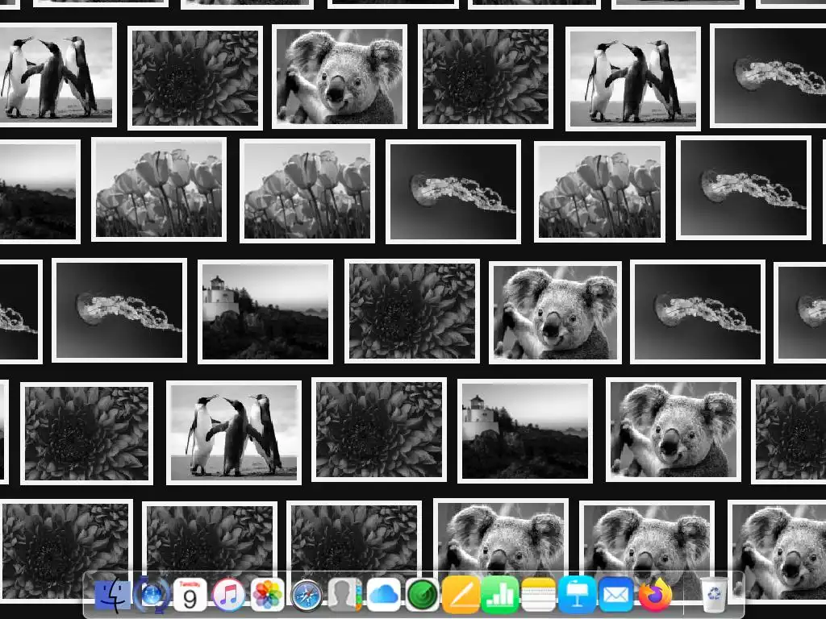Open Finder from the dock
Image resolution: width=826 pixels, height=619 pixels.
113,596
